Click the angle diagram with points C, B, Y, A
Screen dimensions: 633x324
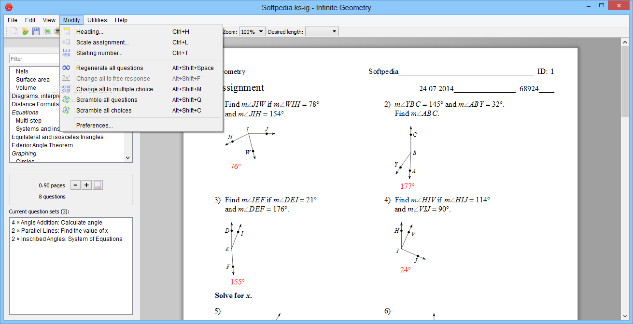406,153
